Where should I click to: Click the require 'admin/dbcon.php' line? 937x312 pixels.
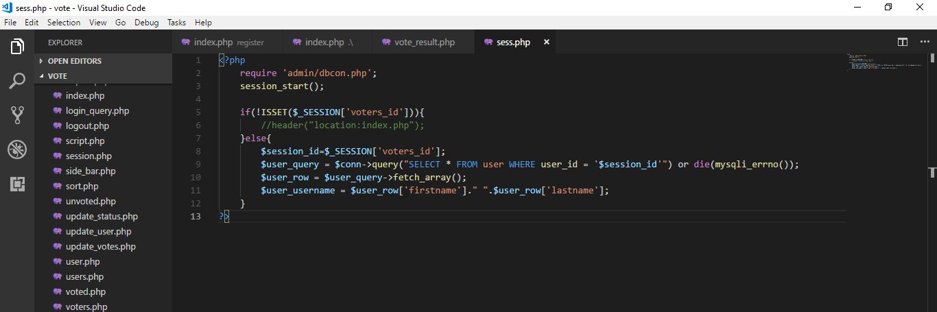coord(309,73)
